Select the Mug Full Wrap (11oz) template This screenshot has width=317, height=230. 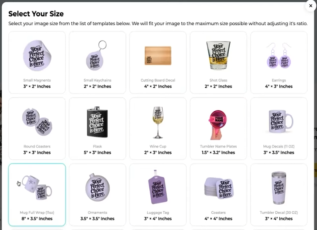click(x=37, y=195)
